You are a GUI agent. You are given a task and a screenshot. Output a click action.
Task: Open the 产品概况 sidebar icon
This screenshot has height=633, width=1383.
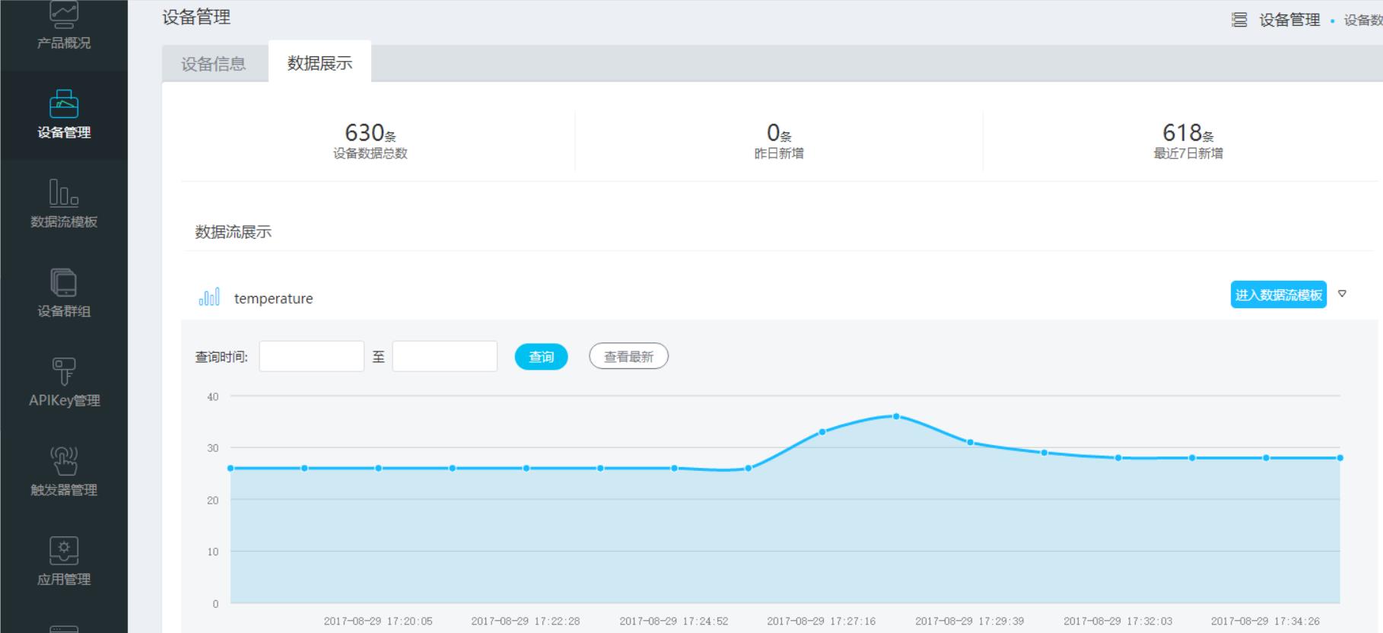click(x=64, y=15)
